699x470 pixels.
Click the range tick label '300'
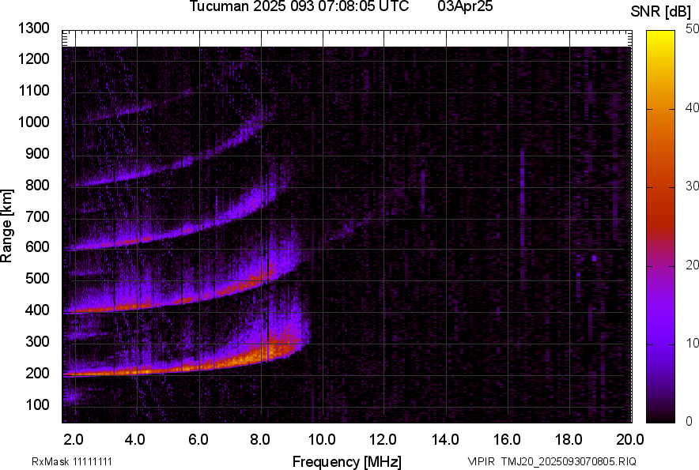click(x=37, y=342)
